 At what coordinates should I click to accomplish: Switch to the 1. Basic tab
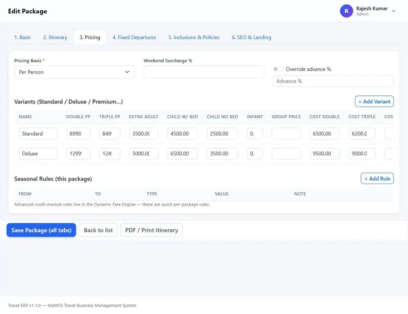[22, 37]
